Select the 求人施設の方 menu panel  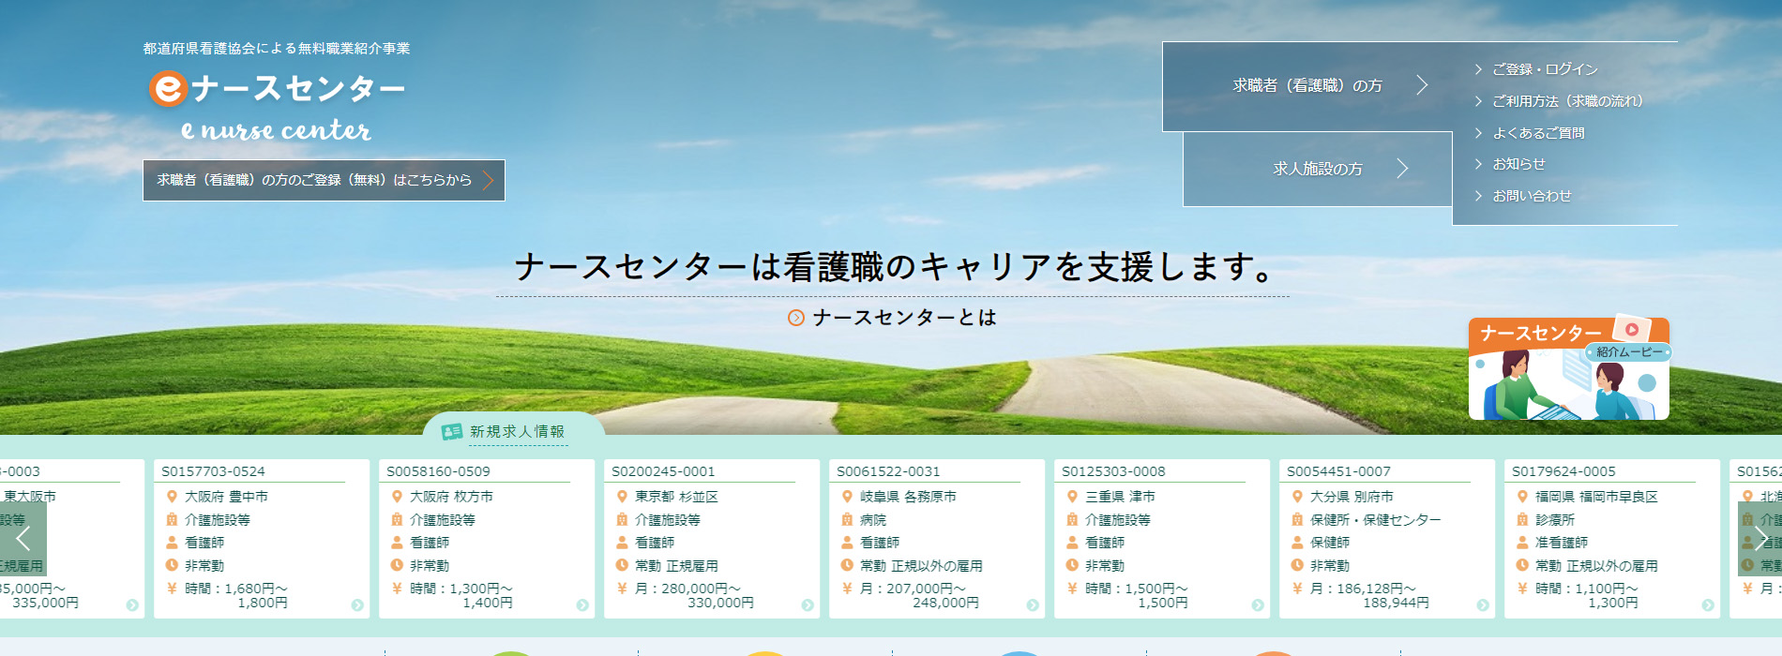coord(1318,169)
